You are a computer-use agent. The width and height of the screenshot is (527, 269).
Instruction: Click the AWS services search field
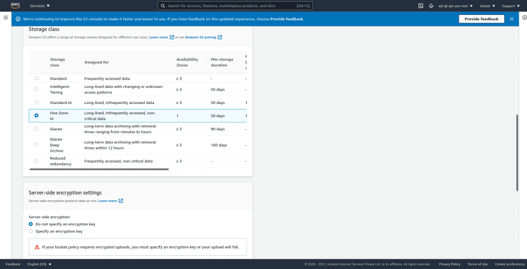tap(235, 6)
